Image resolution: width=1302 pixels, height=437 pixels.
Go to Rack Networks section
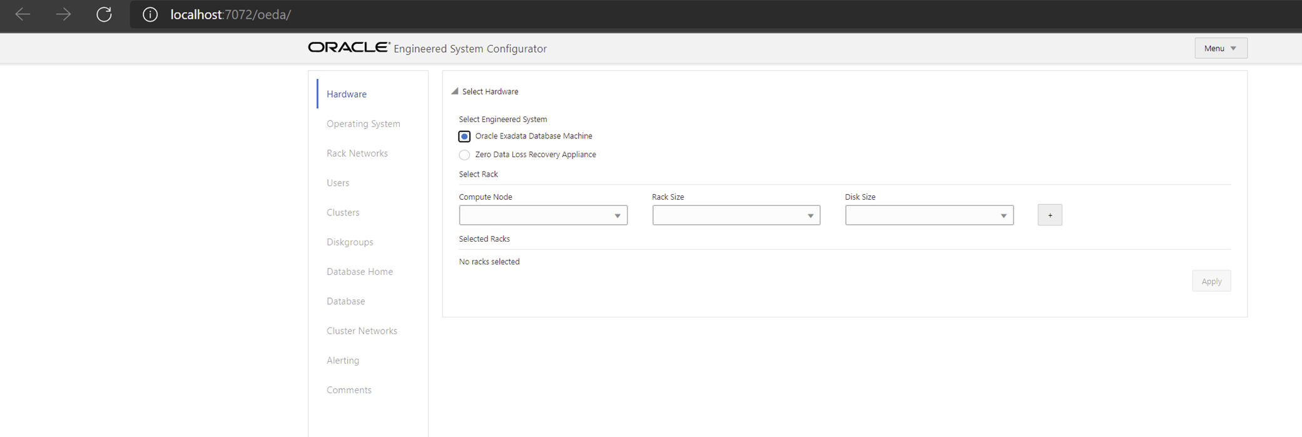coord(357,153)
